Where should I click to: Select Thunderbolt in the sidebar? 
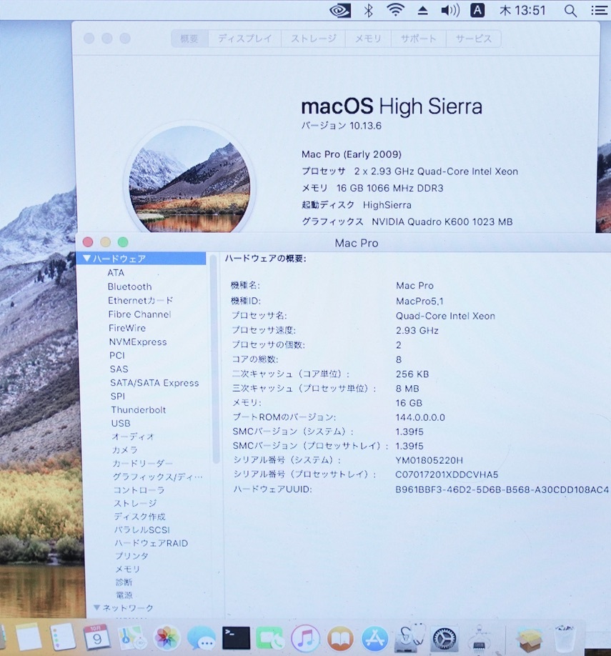[x=139, y=409]
